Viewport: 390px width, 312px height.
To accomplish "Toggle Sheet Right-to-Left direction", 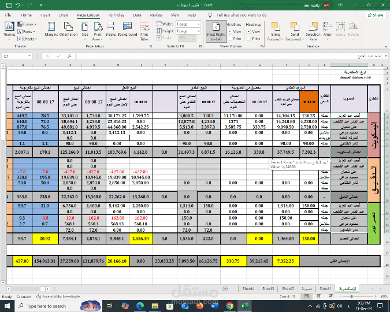I will tap(216, 31).
